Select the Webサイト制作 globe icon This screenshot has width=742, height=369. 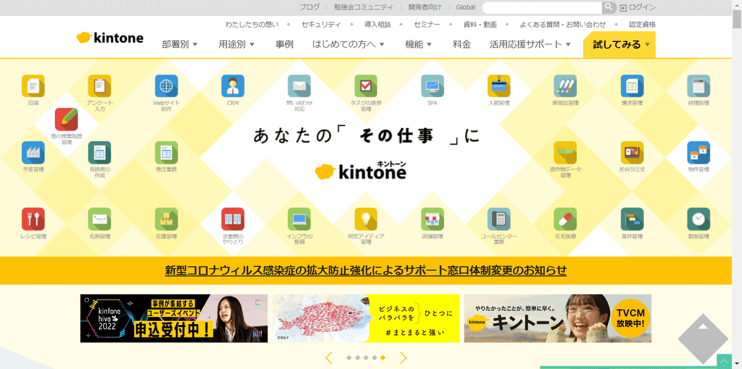pyautogui.click(x=166, y=87)
